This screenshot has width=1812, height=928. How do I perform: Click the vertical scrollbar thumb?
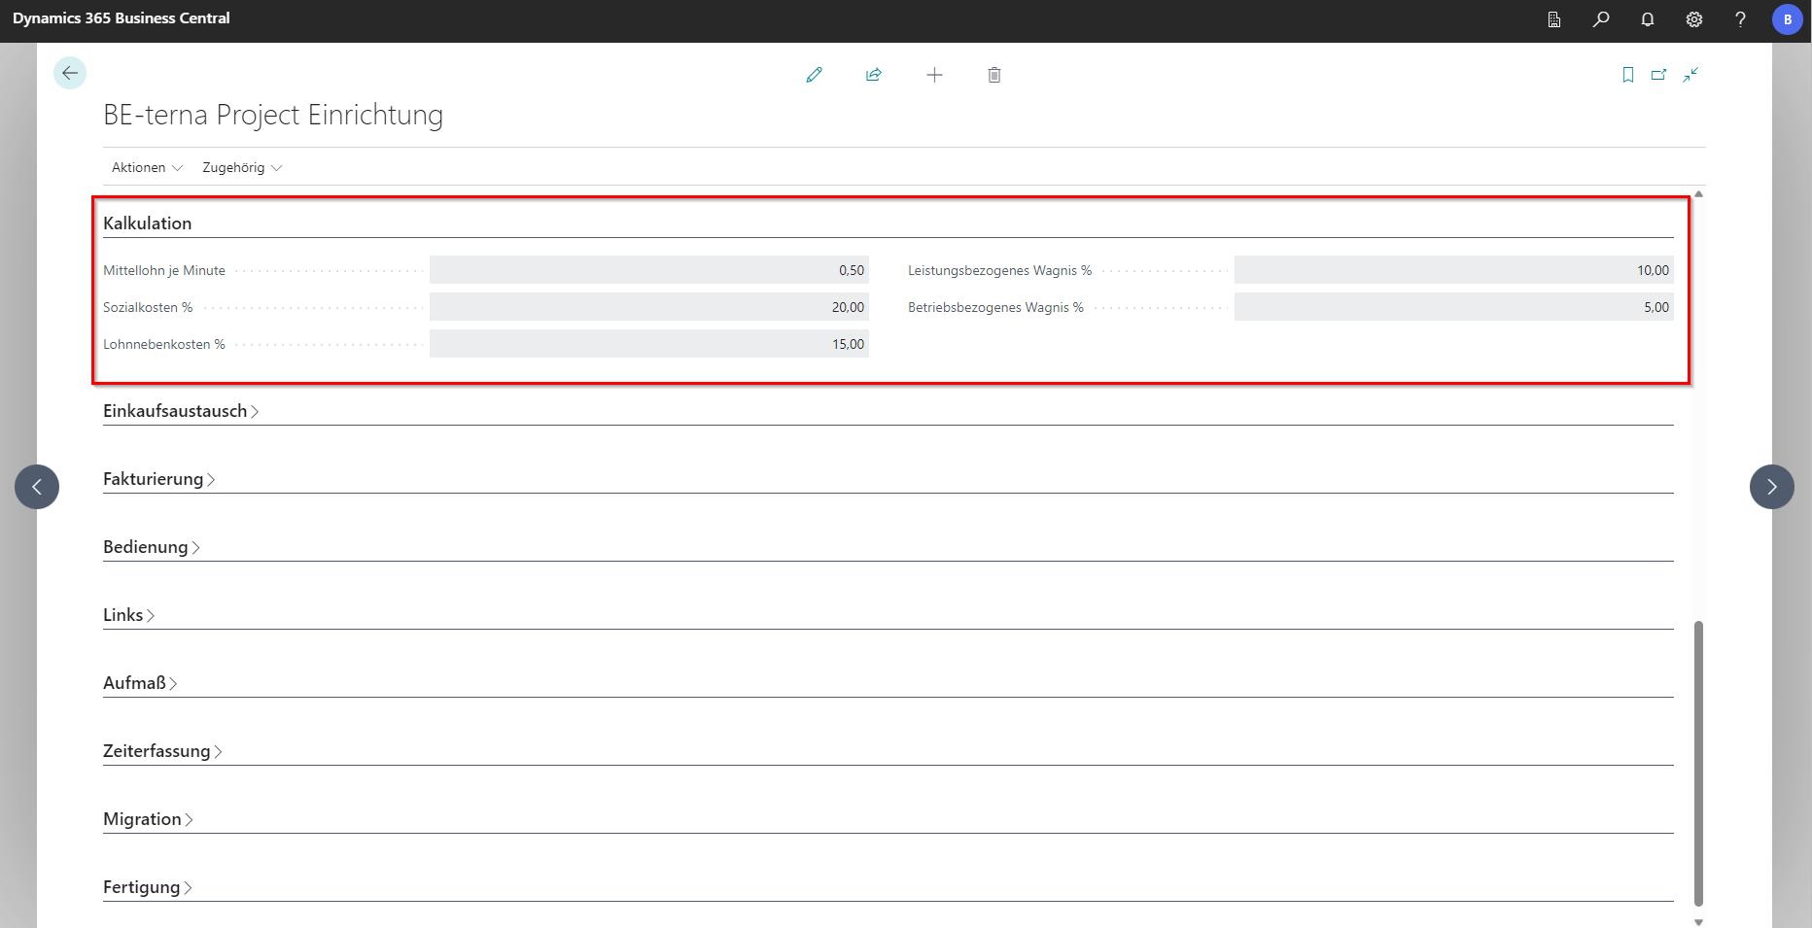point(1698,763)
